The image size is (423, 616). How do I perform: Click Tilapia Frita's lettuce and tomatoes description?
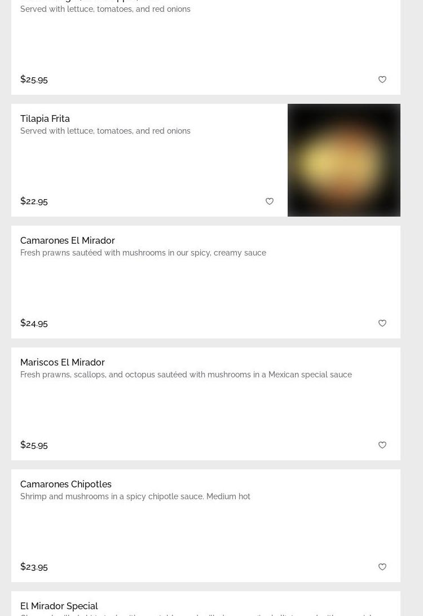[x=105, y=131]
